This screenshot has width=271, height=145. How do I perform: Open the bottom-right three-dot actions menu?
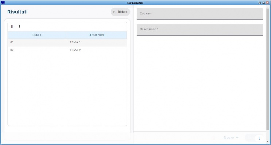pyautogui.click(x=259, y=138)
